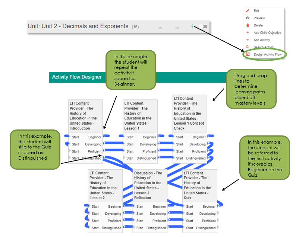Open the three-dot menu on Unit 2 header
Image resolution: width=296 pixels, height=237 pixels.
192,26
